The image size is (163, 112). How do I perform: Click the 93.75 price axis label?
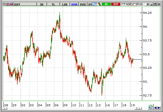click(147, 40)
